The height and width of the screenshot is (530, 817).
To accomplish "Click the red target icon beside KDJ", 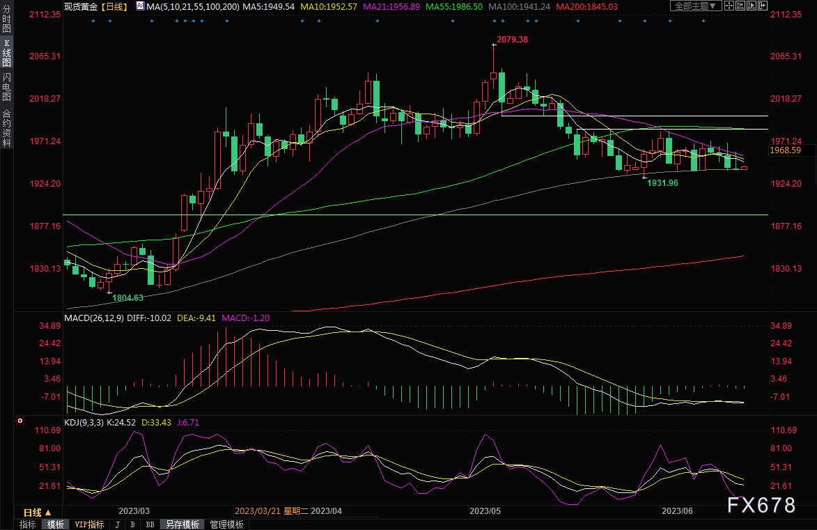I will tap(20, 421).
